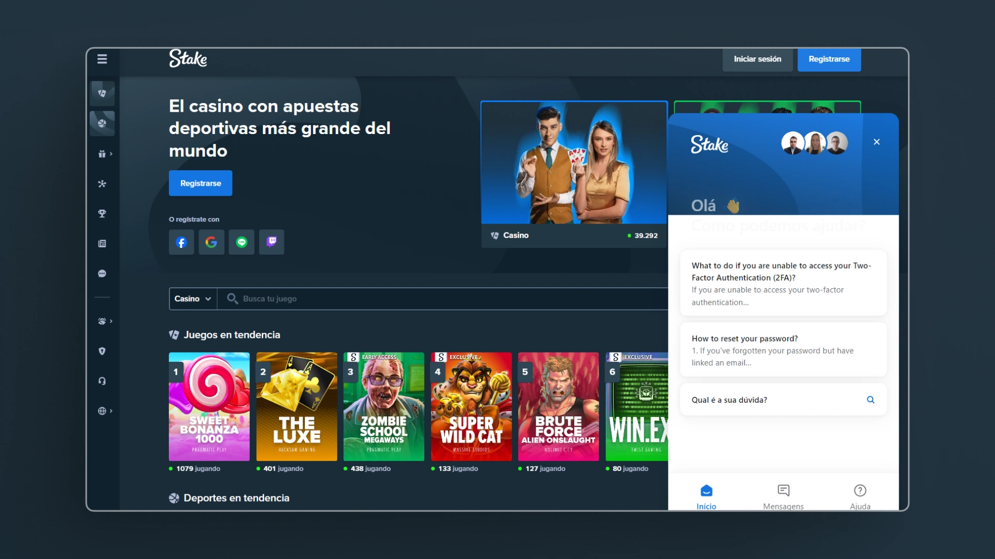Viewport: 995px width, 559px height.
Task: Click the support agents' avatars in widget
Action: pos(815,143)
